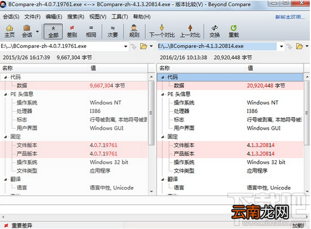
Task: Select 数据 row in left pane
Action: tap(74, 86)
